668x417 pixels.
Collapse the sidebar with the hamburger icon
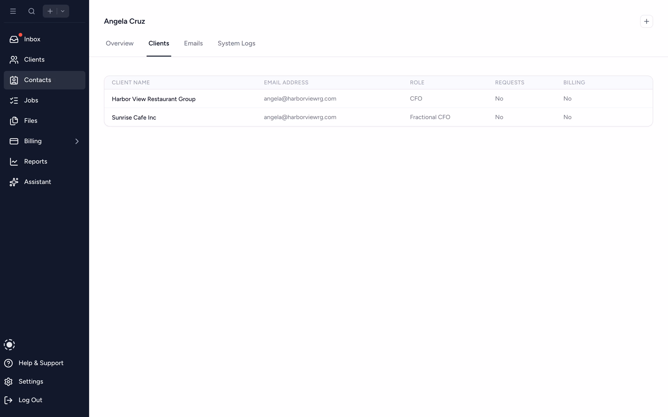13,11
